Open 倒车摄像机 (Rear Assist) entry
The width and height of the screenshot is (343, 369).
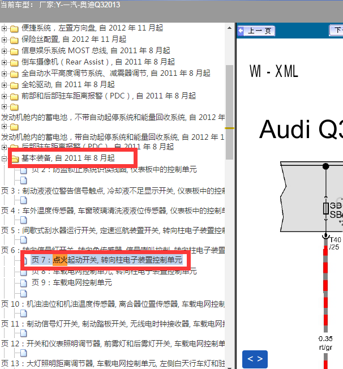(x=98, y=62)
